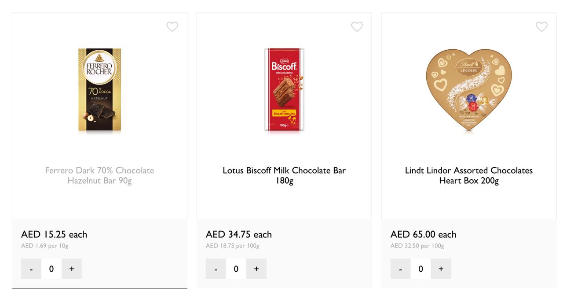Favorite the Ferrero Dark Chocolate bar heart
Screen dimensions: 563x296
172,27
